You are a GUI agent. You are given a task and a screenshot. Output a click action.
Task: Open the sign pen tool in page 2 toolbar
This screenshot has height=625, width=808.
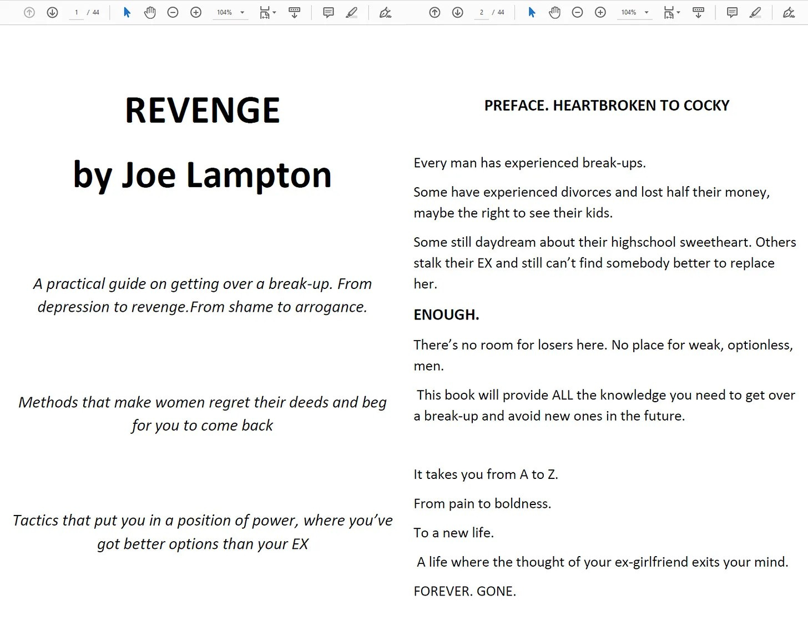(789, 12)
